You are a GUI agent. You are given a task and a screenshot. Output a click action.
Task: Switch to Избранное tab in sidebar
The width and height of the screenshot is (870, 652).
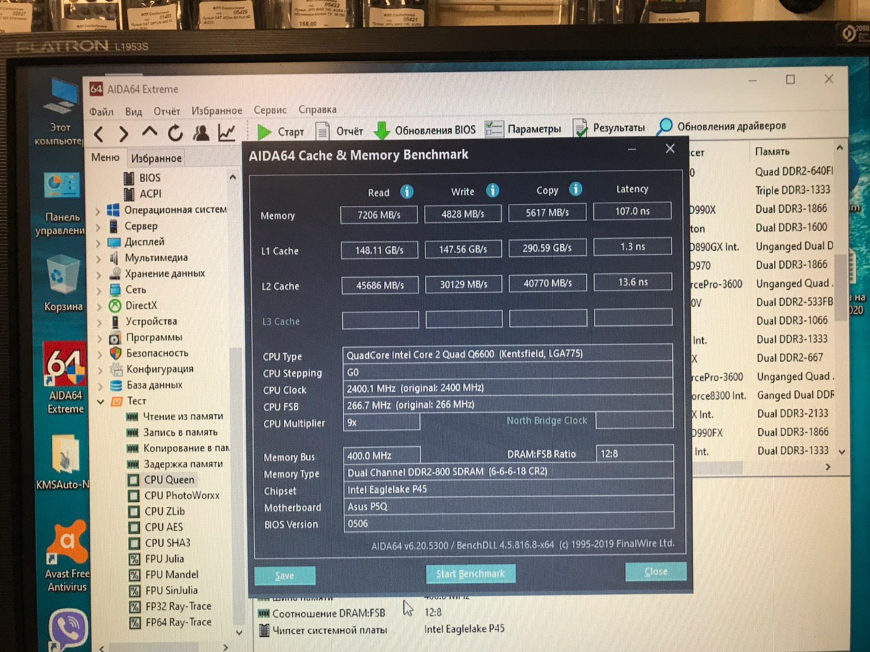pyautogui.click(x=156, y=158)
